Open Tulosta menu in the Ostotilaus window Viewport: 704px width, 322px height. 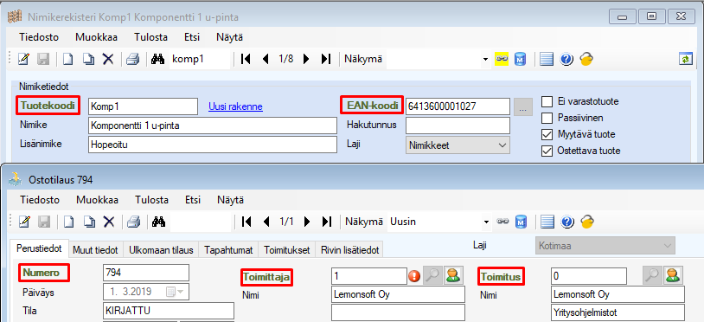151,199
